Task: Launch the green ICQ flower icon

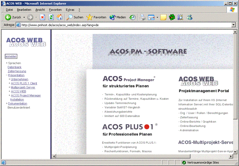Action: point(172,17)
